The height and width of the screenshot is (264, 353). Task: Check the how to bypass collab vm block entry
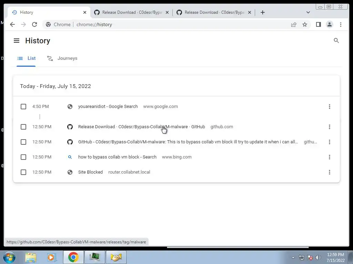[x=23, y=157]
